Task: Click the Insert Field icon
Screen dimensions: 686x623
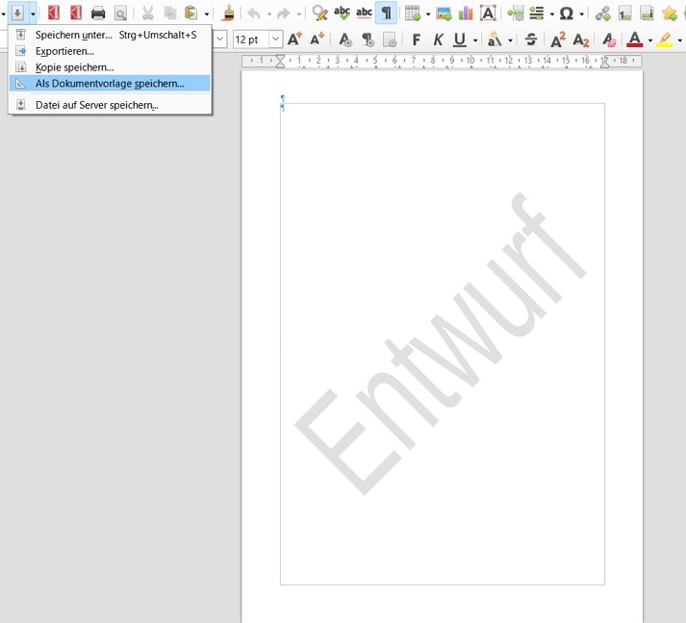Action: click(536, 13)
